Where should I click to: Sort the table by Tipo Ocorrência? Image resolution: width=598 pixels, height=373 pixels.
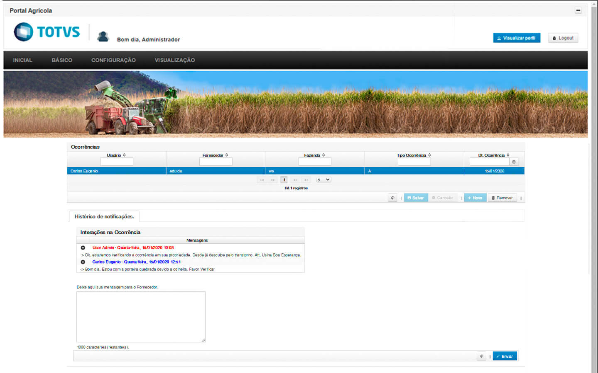(414, 155)
